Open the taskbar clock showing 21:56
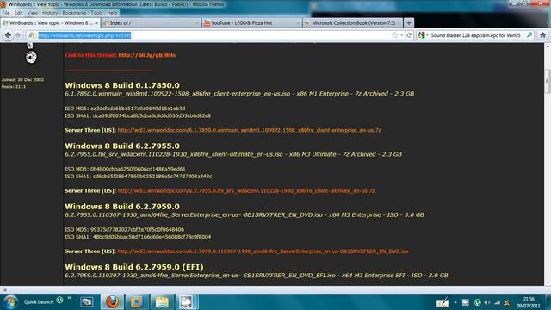The height and width of the screenshot is (310, 551). tap(529, 302)
